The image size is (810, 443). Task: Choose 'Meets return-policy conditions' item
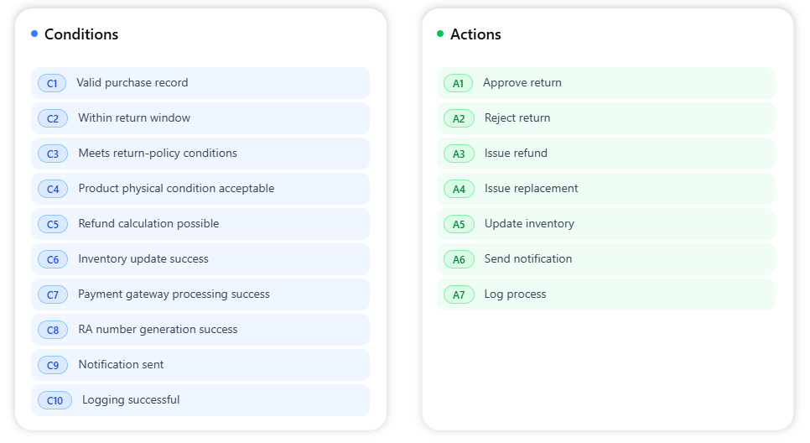tap(158, 154)
